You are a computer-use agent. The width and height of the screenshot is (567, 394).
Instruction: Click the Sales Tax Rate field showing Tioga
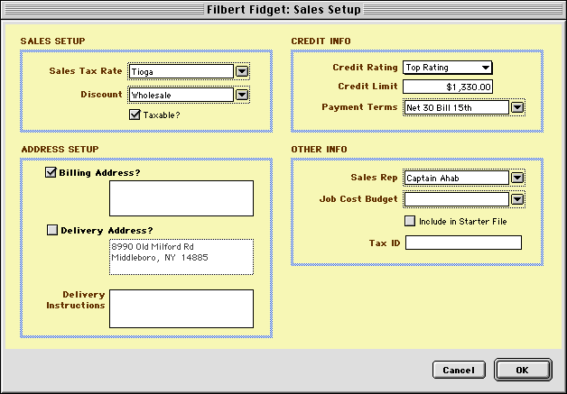coord(180,71)
